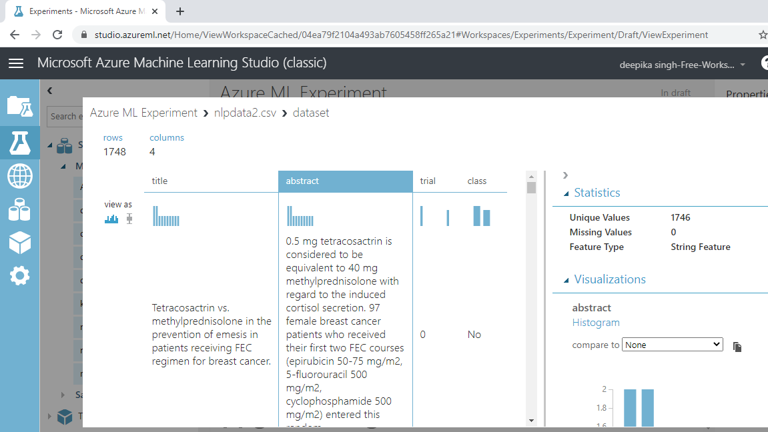Open the hamburger navigation menu
Viewport: 768px width, 432px height.
click(x=15, y=63)
